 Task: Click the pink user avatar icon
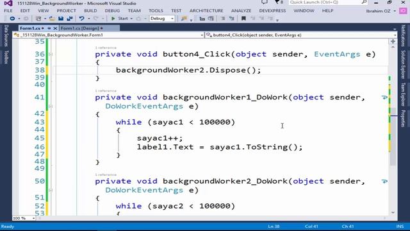point(403,11)
